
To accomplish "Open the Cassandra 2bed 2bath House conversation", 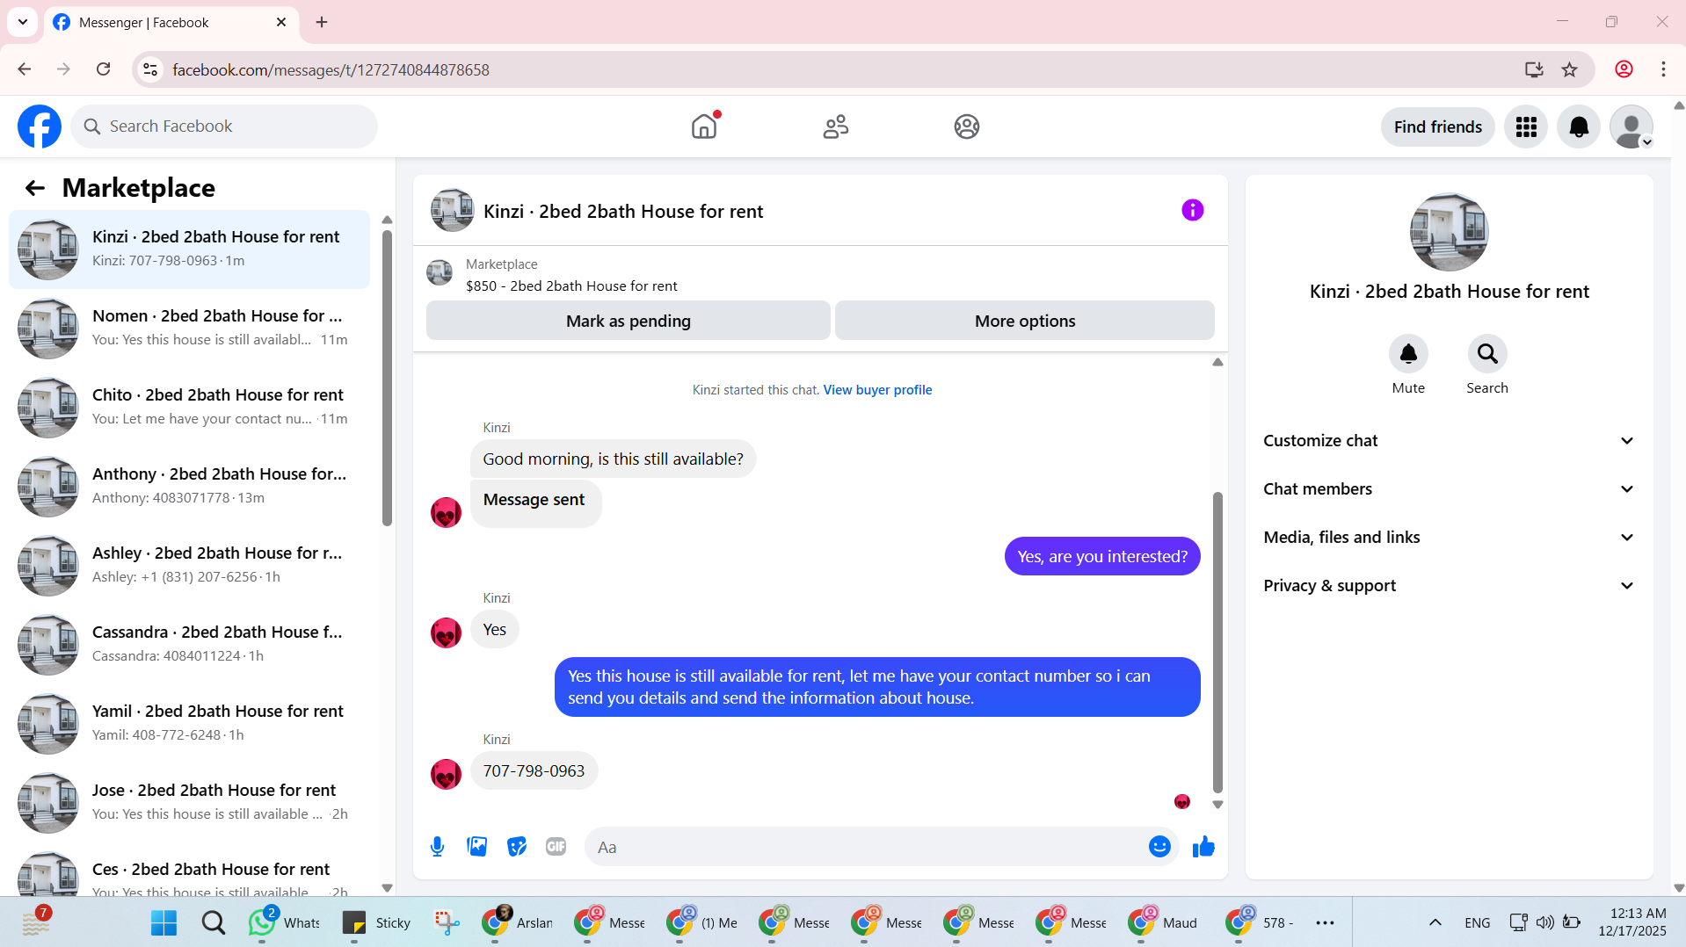I will (x=189, y=644).
